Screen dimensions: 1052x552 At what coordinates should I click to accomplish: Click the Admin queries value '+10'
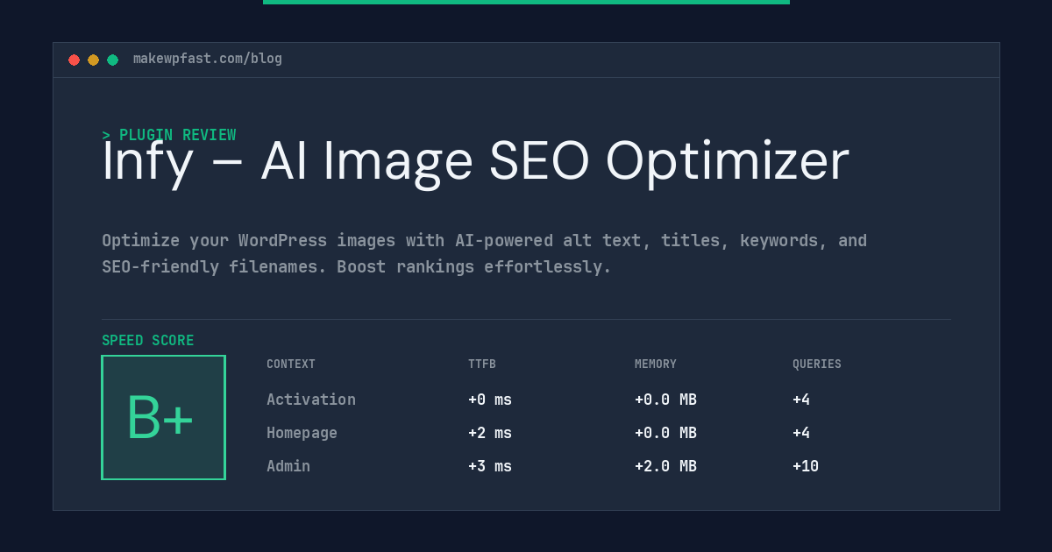(x=806, y=466)
